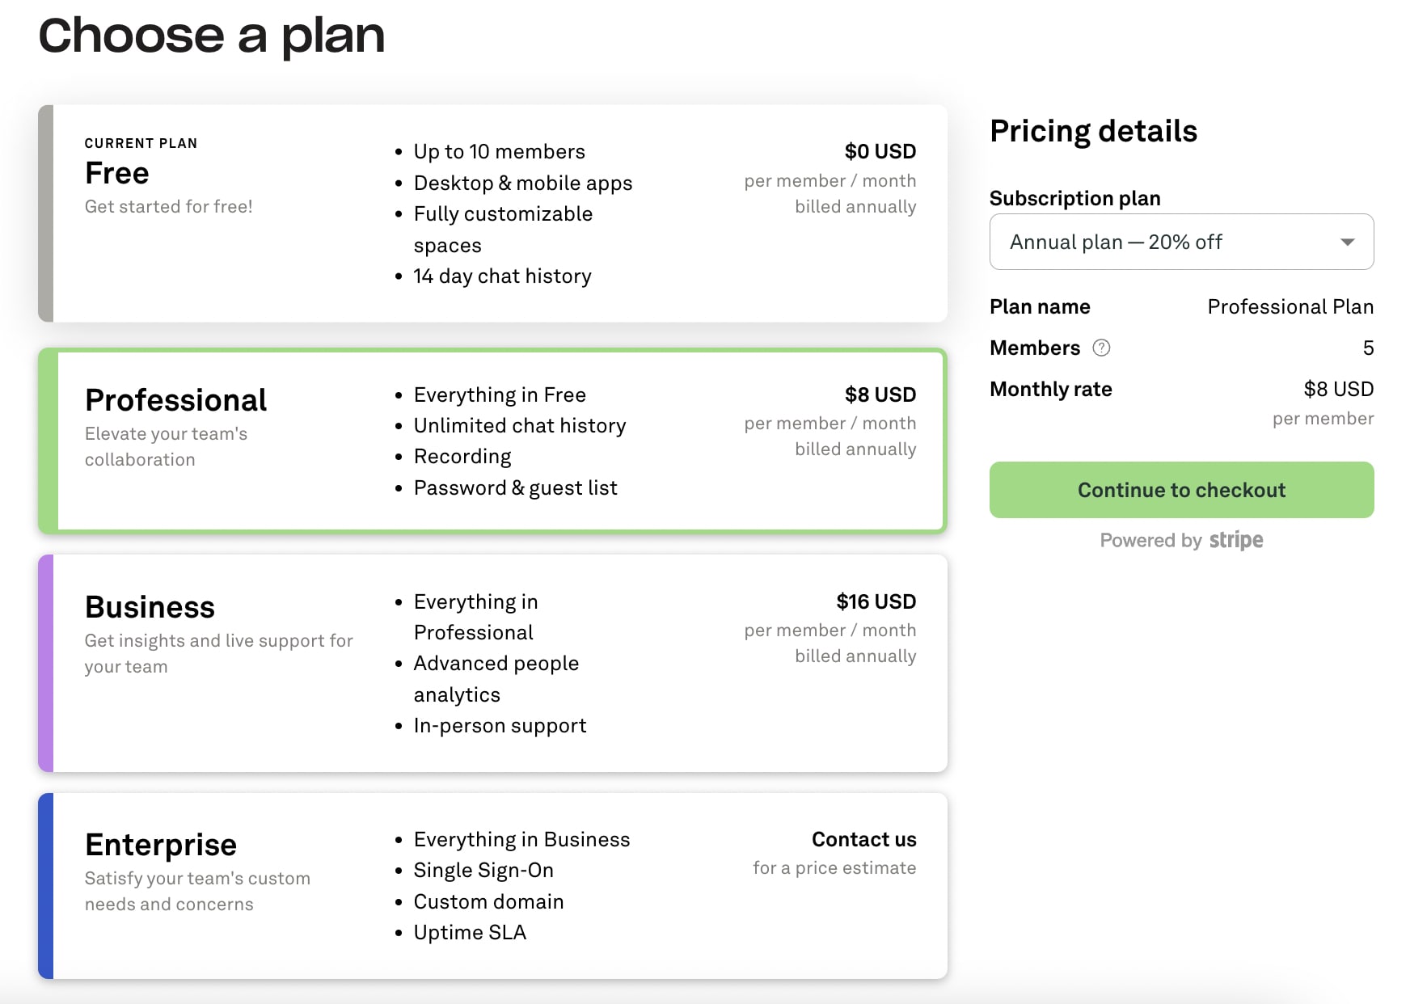Click the $0 USD Free price
This screenshot has height=1004, width=1410.
[880, 151]
